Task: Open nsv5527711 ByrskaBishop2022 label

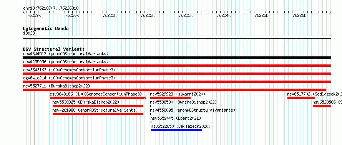Action: (x=56, y=86)
